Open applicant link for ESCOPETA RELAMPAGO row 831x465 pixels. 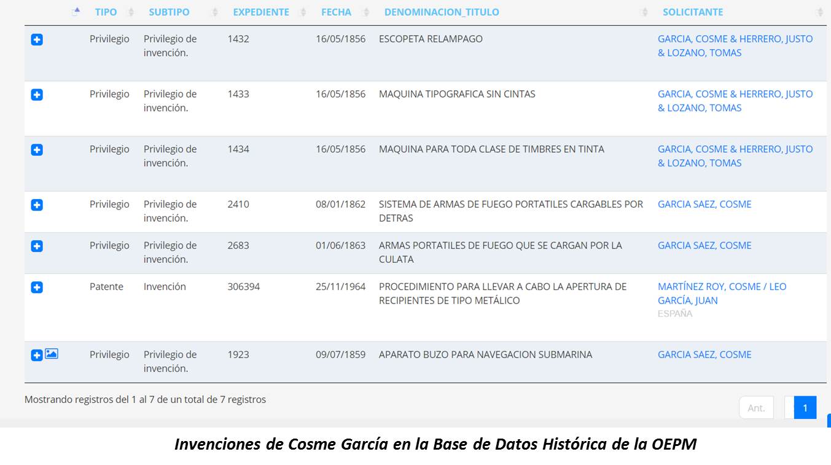coord(735,45)
